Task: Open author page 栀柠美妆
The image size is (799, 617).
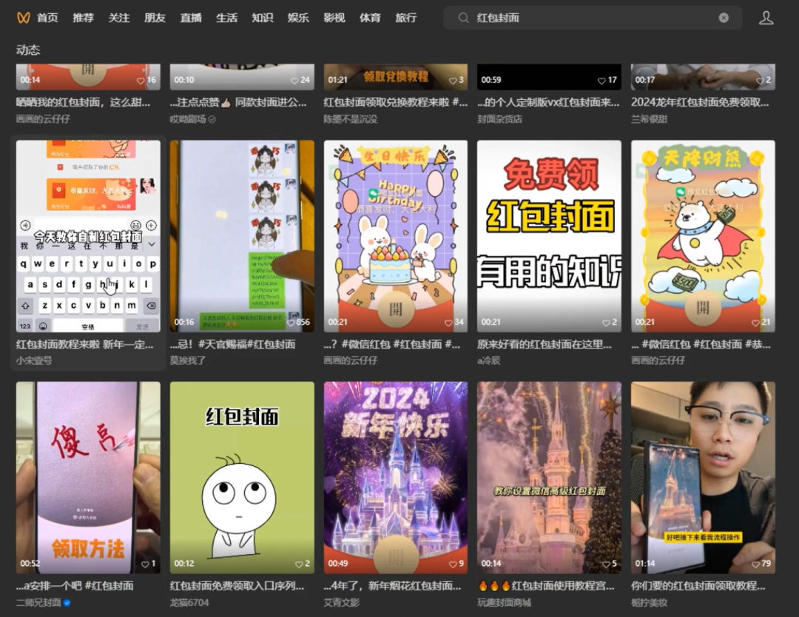Action: click(x=650, y=603)
